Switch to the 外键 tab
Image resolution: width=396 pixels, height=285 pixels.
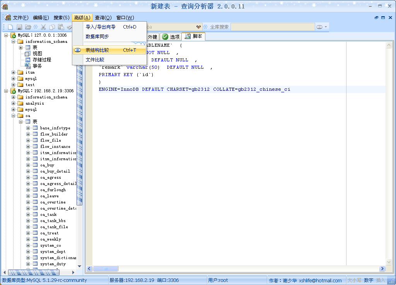click(152, 37)
